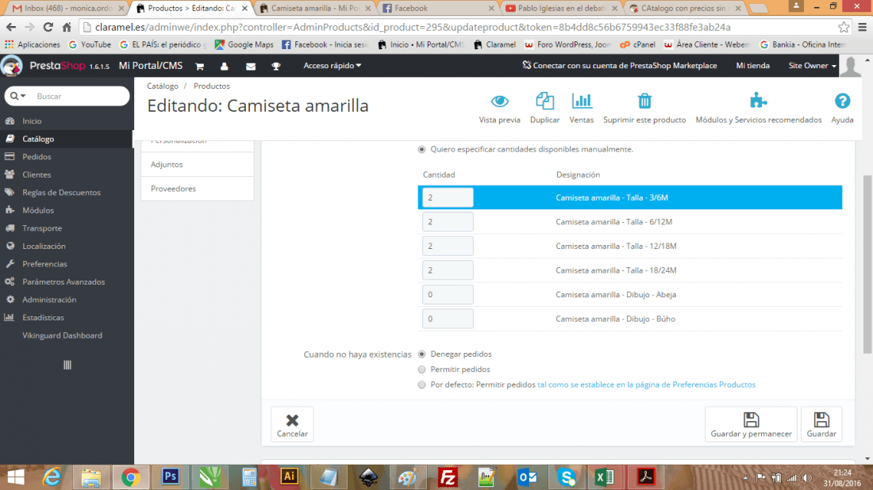Open Outlook from the taskbar
This screenshot has height=490, width=873.
[527, 477]
